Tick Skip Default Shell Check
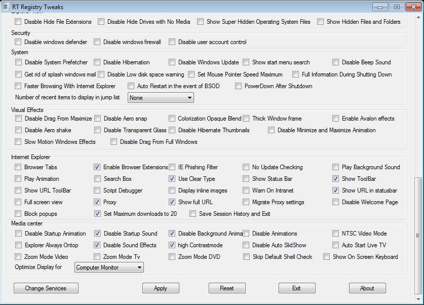Image resolution: width=424 pixels, height=305 pixels. click(246, 256)
